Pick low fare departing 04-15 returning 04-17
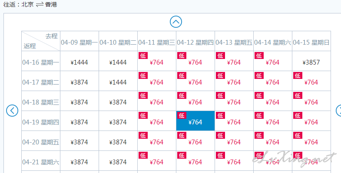 (x=311, y=81)
